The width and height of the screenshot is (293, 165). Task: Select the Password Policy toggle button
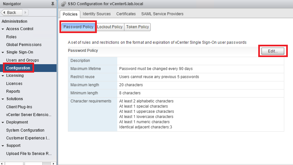point(78,27)
